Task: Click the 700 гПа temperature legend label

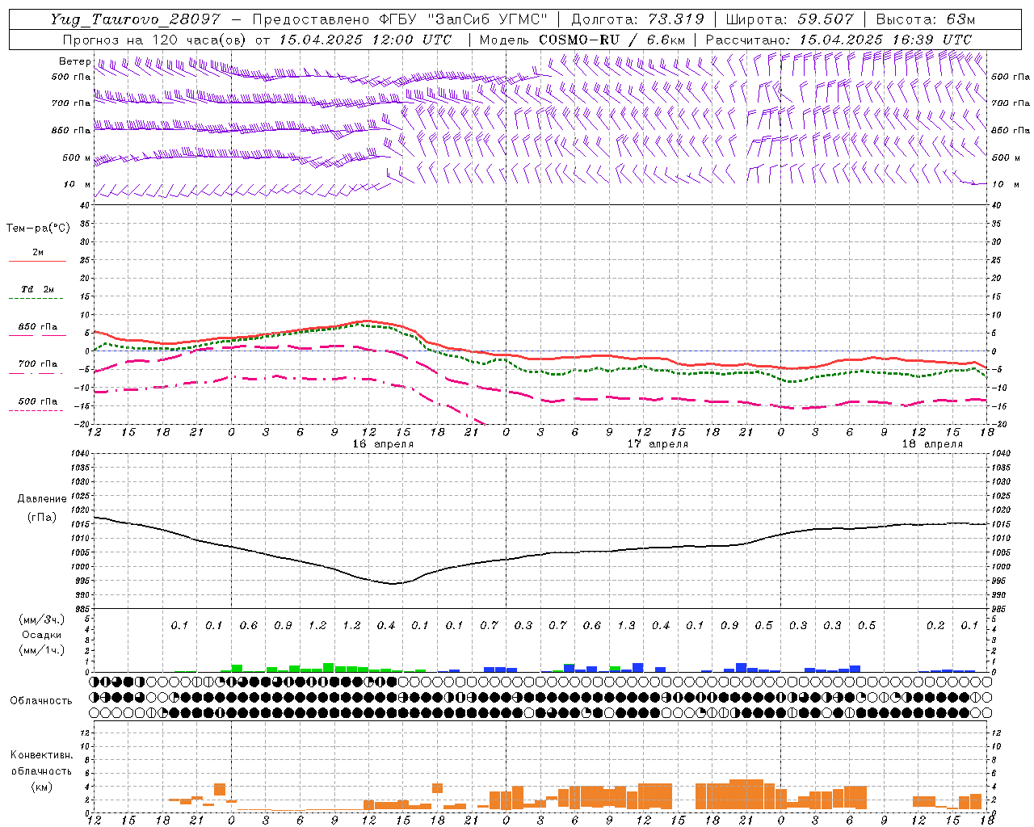Action: coord(37,364)
